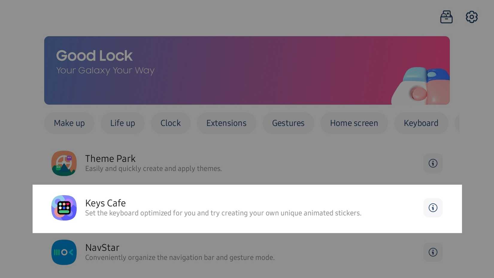Show info for Keys Cafe
Image resolution: width=494 pixels, height=278 pixels.
(x=433, y=208)
